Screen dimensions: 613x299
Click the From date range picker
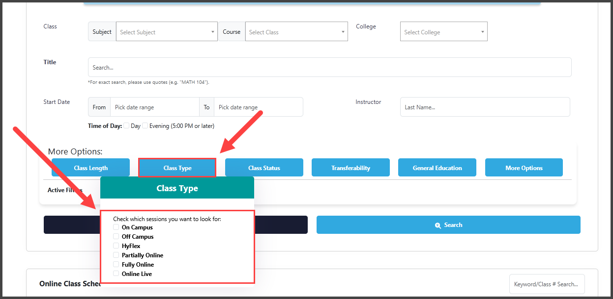(x=154, y=106)
